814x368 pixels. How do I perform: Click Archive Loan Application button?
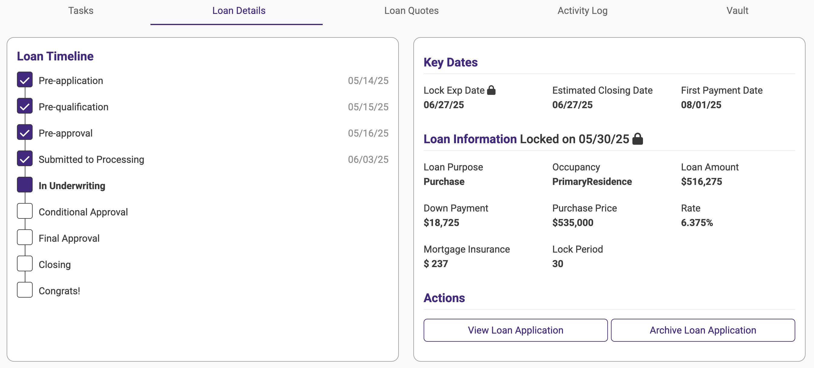[x=703, y=330]
